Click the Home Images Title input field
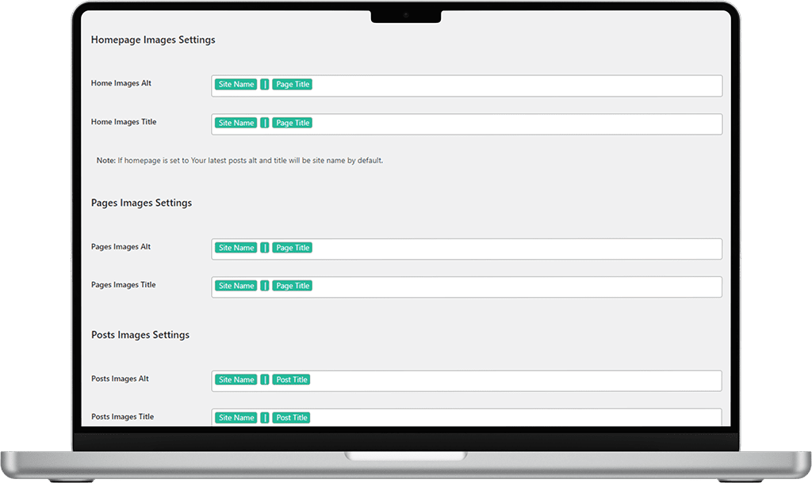This screenshot has height=483, width=812. pyautogui.click(x=515, y=124)
